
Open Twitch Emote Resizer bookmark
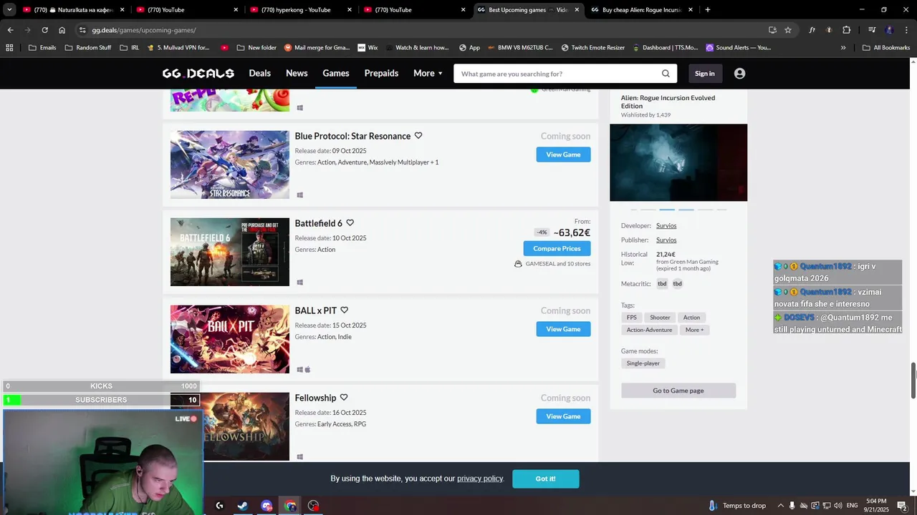(x=594, y=48)
